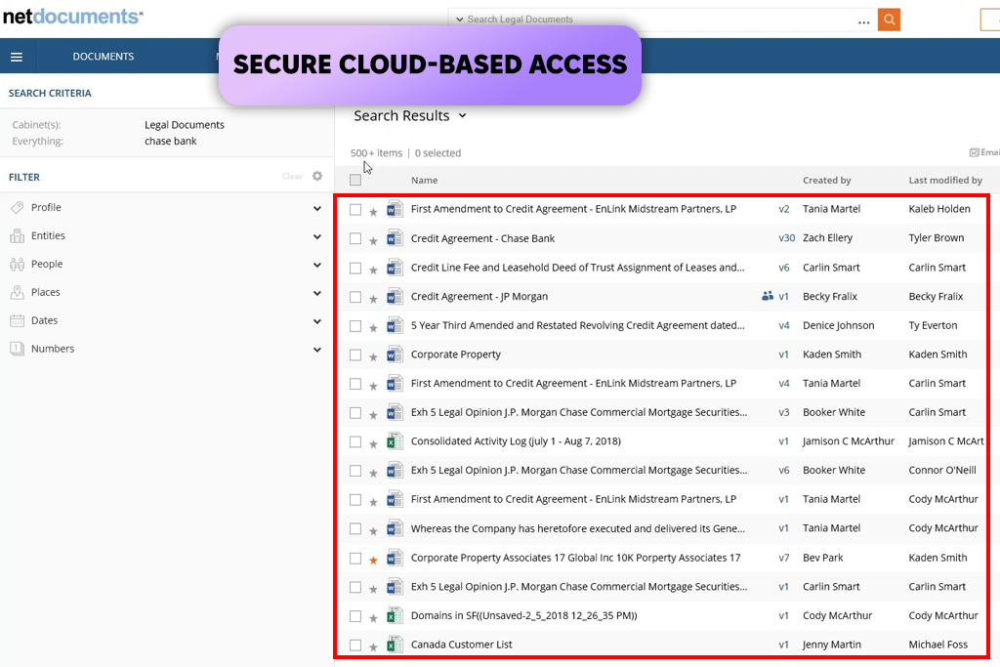Click the Dates calendar filter icon
The image size is (1000, 667).
[18, 320]
